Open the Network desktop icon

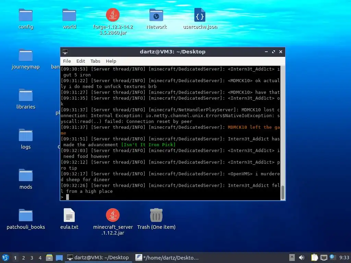pyautogui.click(x=156, y=15)
